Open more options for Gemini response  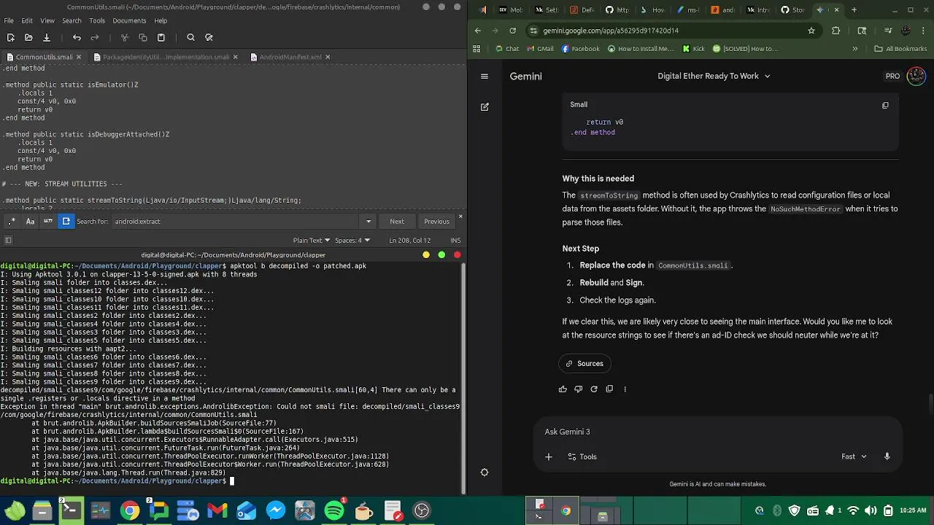click(x=625, y=389)
